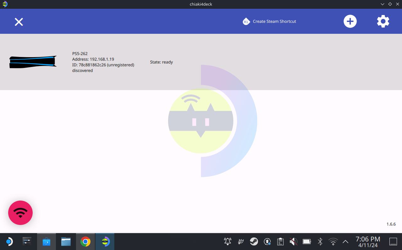Viewport: 402px width, 250px height.
Task: Maximize the chiaki4deck window with diamond button
Action: pyautogui.click(x=390, y=4)
